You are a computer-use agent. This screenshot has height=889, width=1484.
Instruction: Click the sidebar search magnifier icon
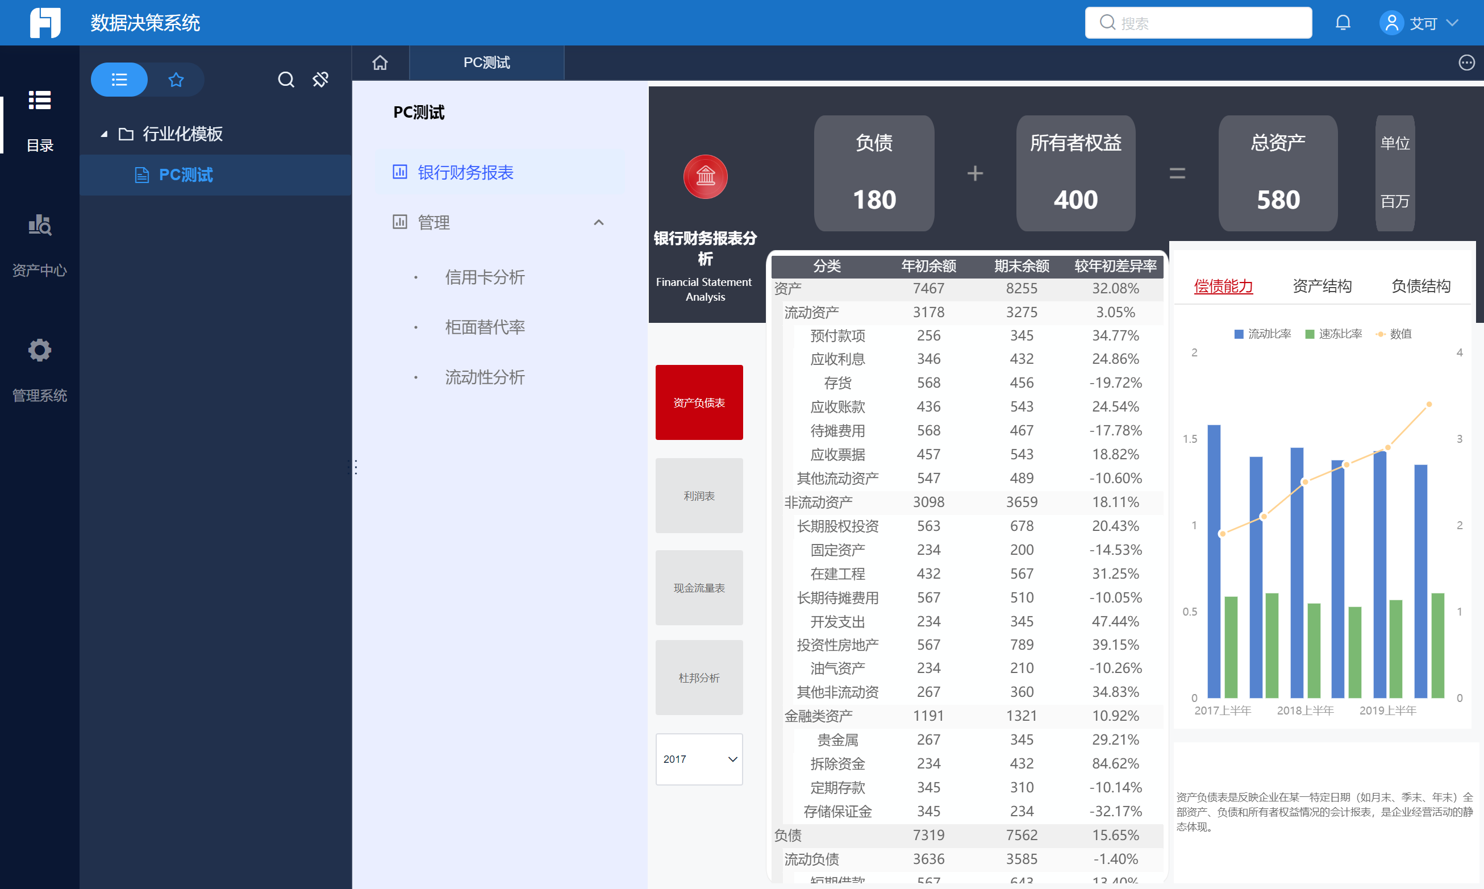click(286, 79)
